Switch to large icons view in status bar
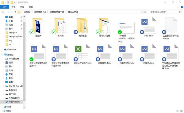Image resolution: width=184 pixels, height=113 pixels. point(182,111)
